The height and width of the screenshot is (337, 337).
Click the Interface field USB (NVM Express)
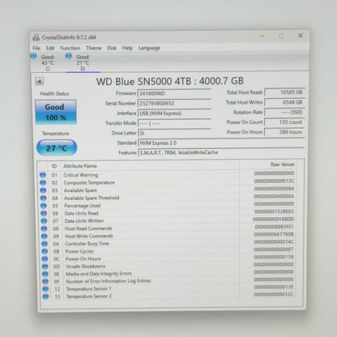(x=174, y=113)
